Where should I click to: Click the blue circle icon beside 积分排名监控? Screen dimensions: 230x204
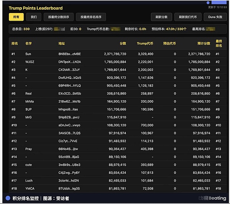[7, 198]
